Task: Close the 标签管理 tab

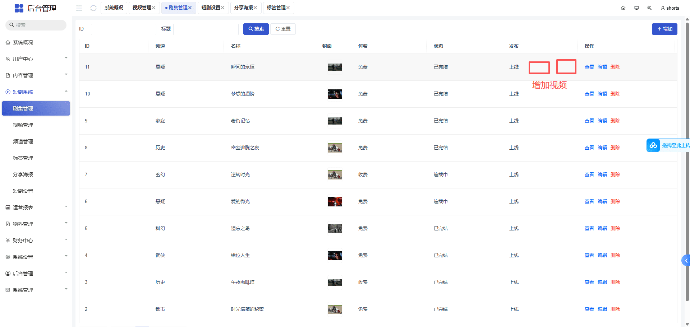Action: pyautogui.click(x=288, y=8)
